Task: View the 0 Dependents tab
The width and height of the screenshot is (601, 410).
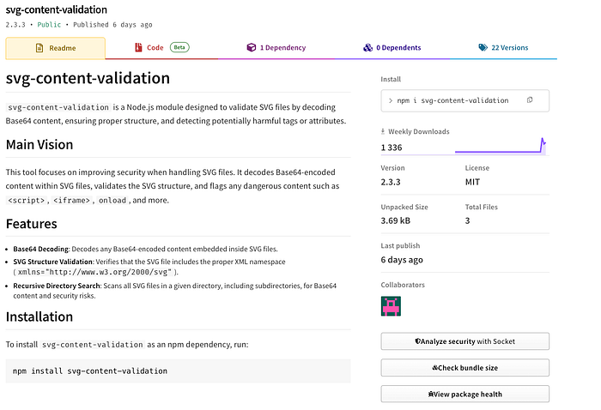Action: point(392,48)
